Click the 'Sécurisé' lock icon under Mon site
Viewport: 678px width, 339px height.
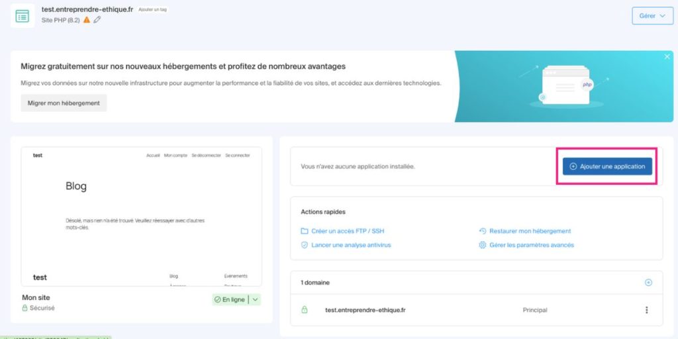[24, 308]
